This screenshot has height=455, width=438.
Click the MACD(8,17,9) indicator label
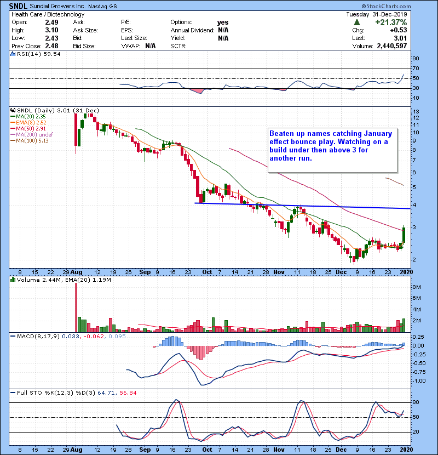coord(38,337)
